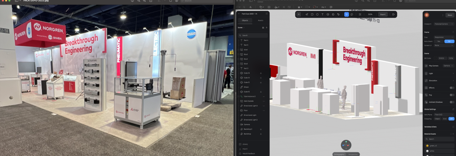Select the comment bubble tool
Viewport: 456px width, 156px height.
tap(352, 14)
